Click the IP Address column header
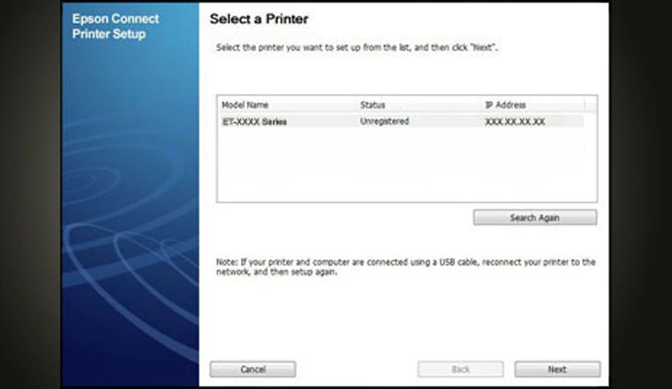This screenshot has width=672, height=389. pos(506,105)
